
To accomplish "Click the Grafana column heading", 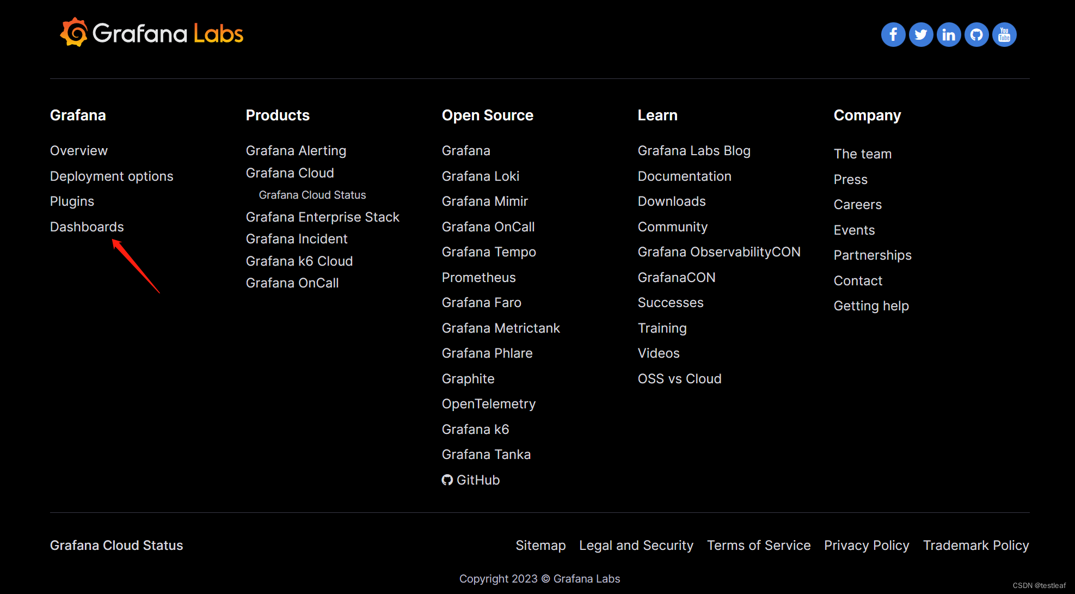I will click(78, 115).
